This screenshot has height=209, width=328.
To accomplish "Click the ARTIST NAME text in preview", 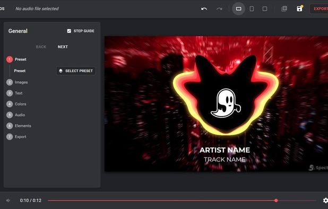I will point(225,150).
